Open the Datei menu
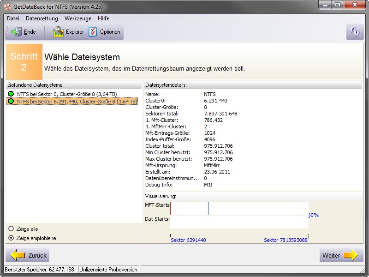This screenshot has width=369, height=277. coord(13,18)
